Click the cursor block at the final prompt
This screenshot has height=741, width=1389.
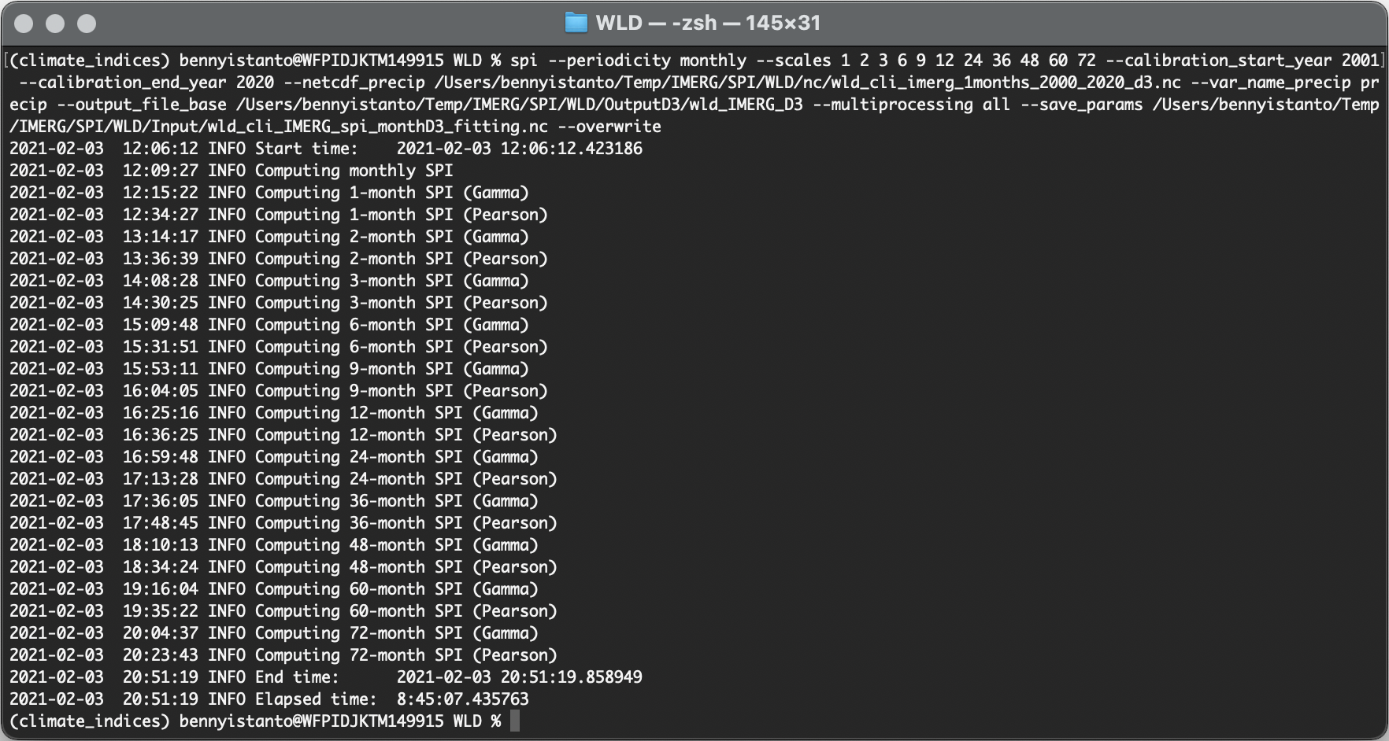(515, 721)
